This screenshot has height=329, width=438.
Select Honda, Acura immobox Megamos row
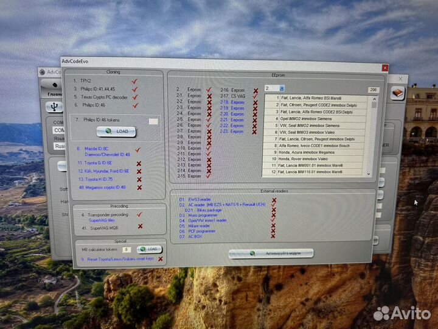tap(314, 152)
